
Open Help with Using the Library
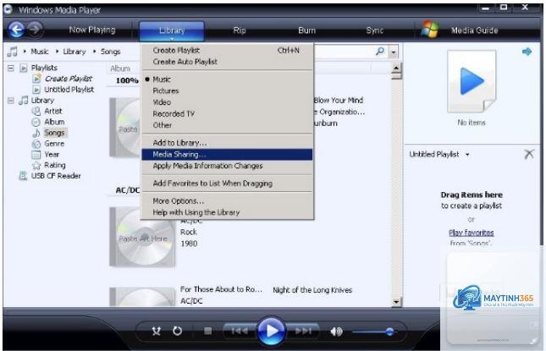227,212
